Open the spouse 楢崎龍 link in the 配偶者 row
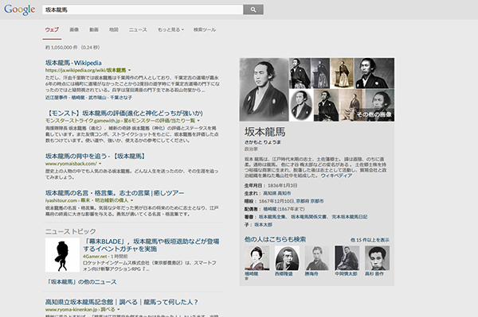Image resolution: width=478 pixels, height=317 pixels. 270,209
